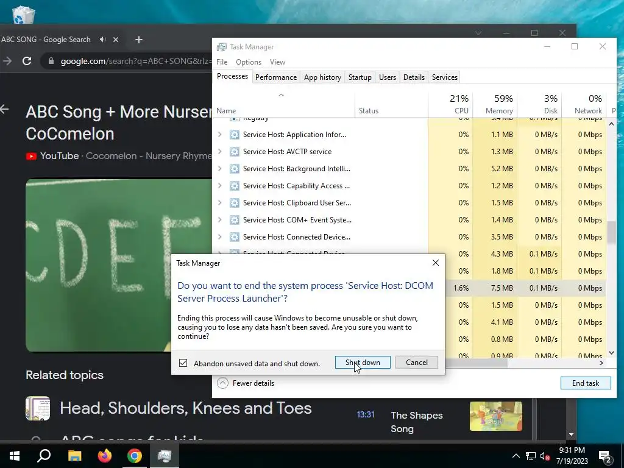Viewport: 624px width, 468px height.
Task: Open the notification center icon
Action: pos(604,456)
